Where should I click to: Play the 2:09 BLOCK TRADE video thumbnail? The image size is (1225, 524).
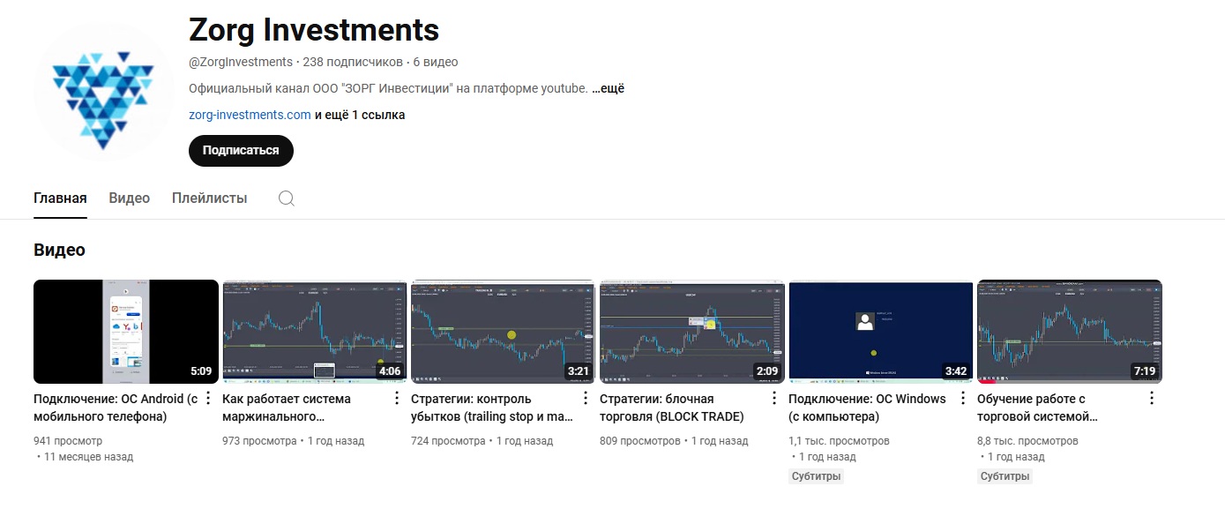(x=692, y=332)
